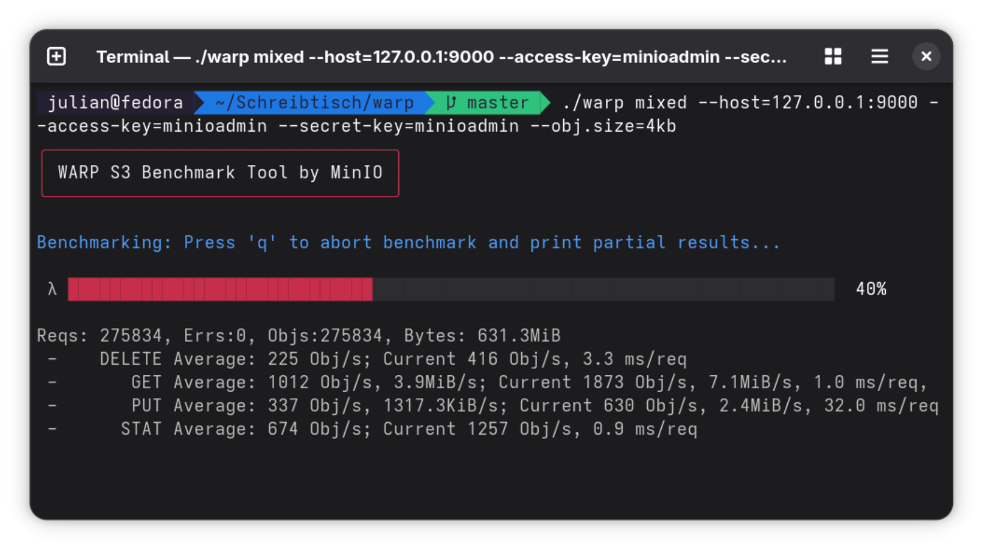This screenshot has width=982, height=549.
Task: Click the master git branch segment
Action: point(488,103)
